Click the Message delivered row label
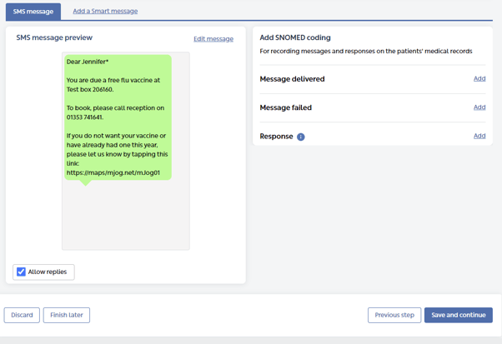This screenshot has height=344, width=502. click(x=292, y=79)
